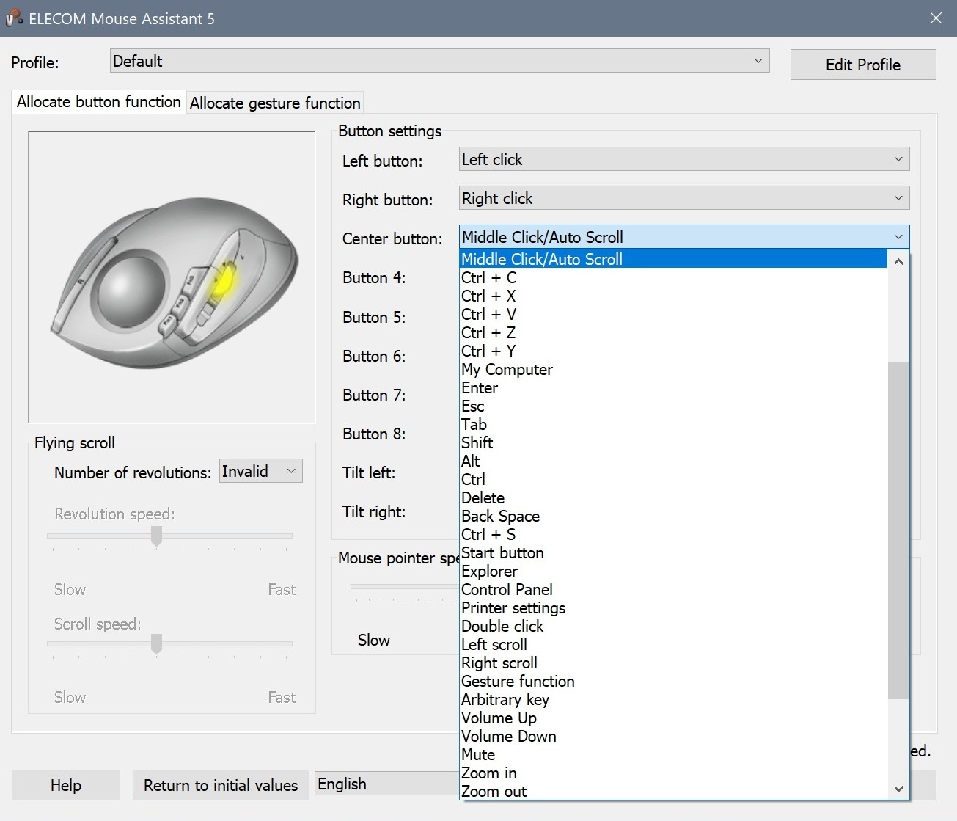Collapse the Center button dropdown

tap(684, 237)
